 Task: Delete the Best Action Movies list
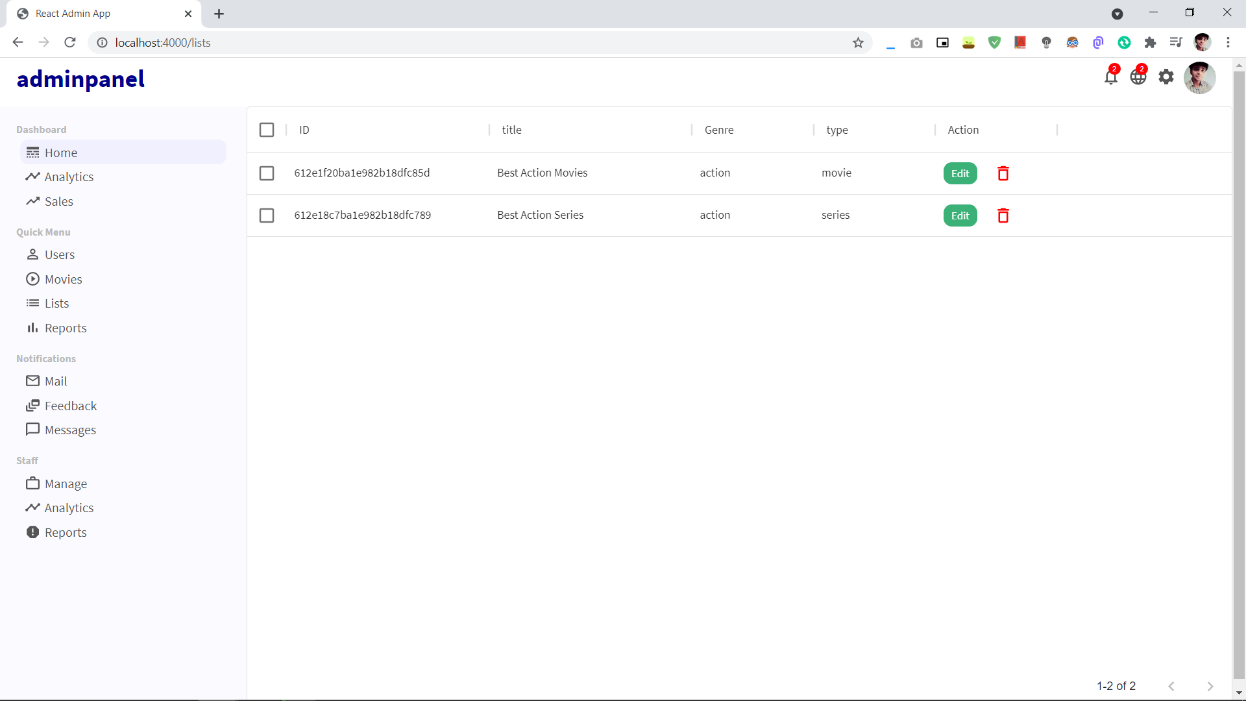[1003, 173]
